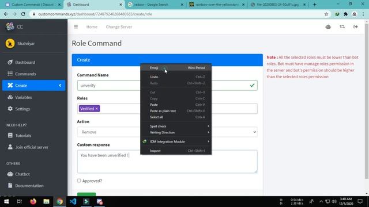369x207 pixels.
Task: Choose Undo in the context menu
Action: pos(176,77)
